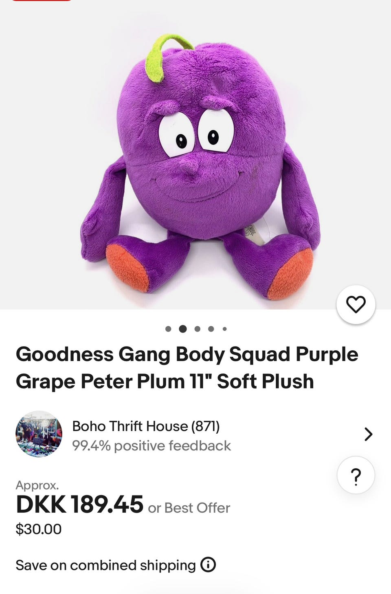Image resolution: width=391 pixels, height=594 pixels.
Task: Add the plush to watchlist with heart icon
Action: (356, 304)
